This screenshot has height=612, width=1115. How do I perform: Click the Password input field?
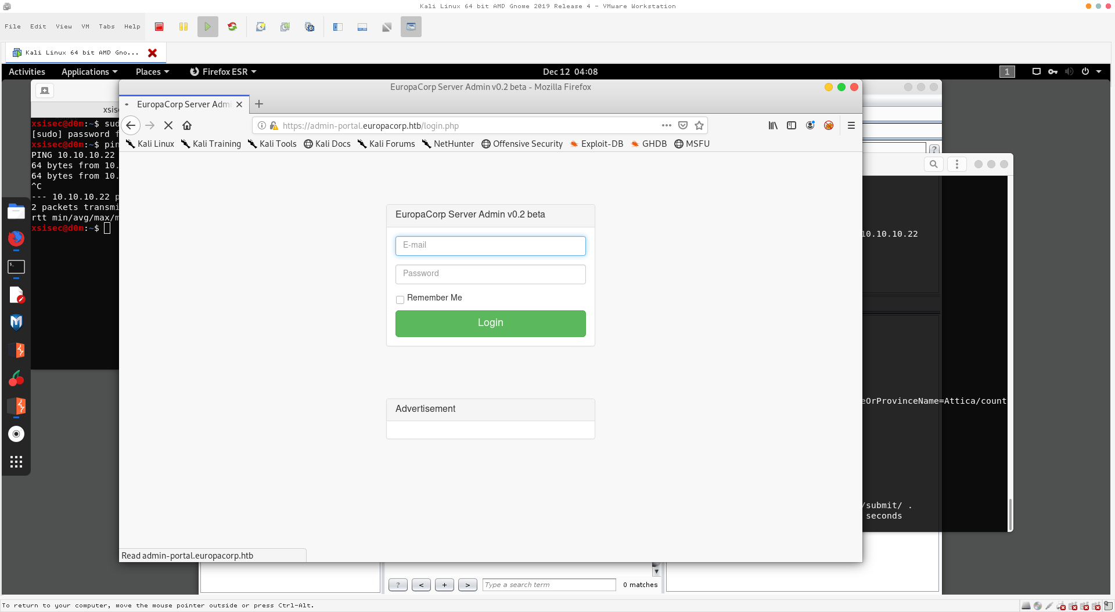pyautogui.click(x=491, y=274)
